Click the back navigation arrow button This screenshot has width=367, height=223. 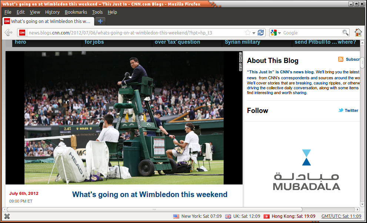pyautogui.click(x=9, y=33)
